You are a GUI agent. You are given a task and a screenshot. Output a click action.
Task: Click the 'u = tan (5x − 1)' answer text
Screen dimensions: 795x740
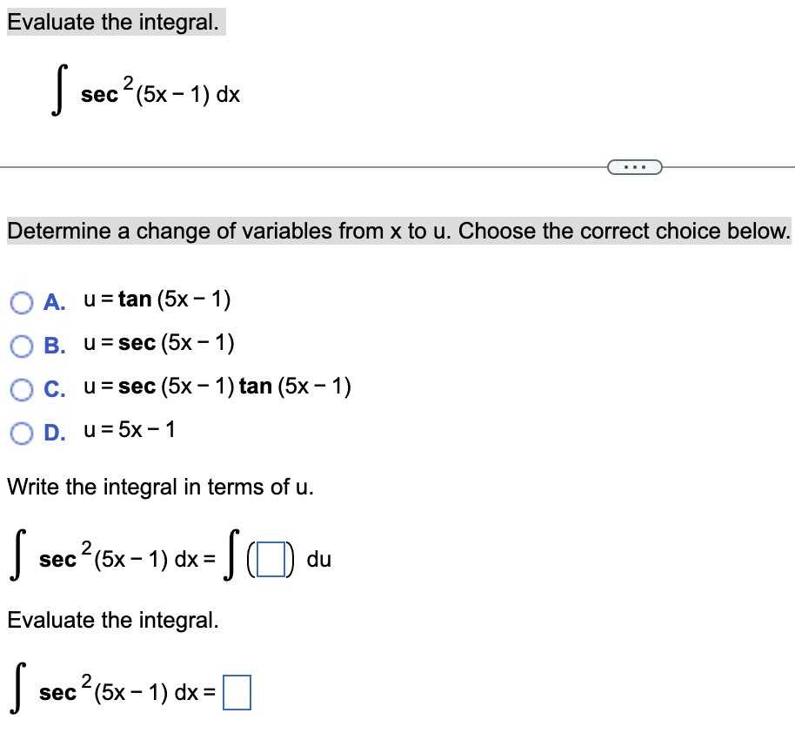pos(157,299)
